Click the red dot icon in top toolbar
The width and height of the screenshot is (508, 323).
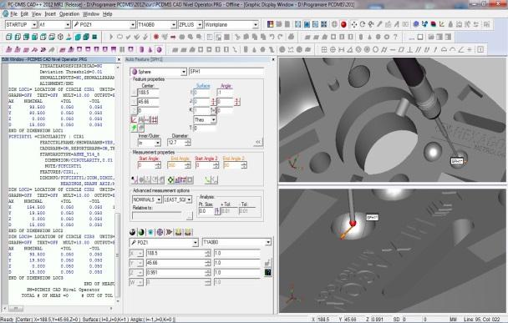pos(343,24)
